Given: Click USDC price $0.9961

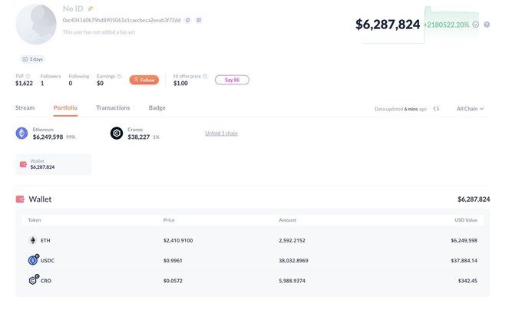Looking at the screenshot, I should [x=173, y=260].
